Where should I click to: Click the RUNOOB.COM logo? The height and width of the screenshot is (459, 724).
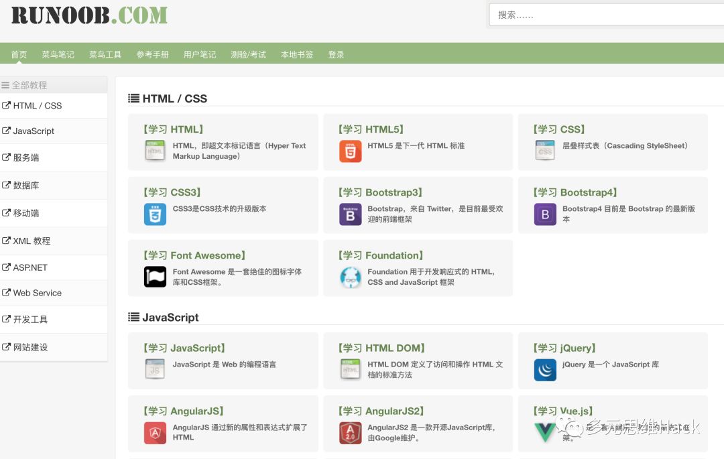click(90, 15)
